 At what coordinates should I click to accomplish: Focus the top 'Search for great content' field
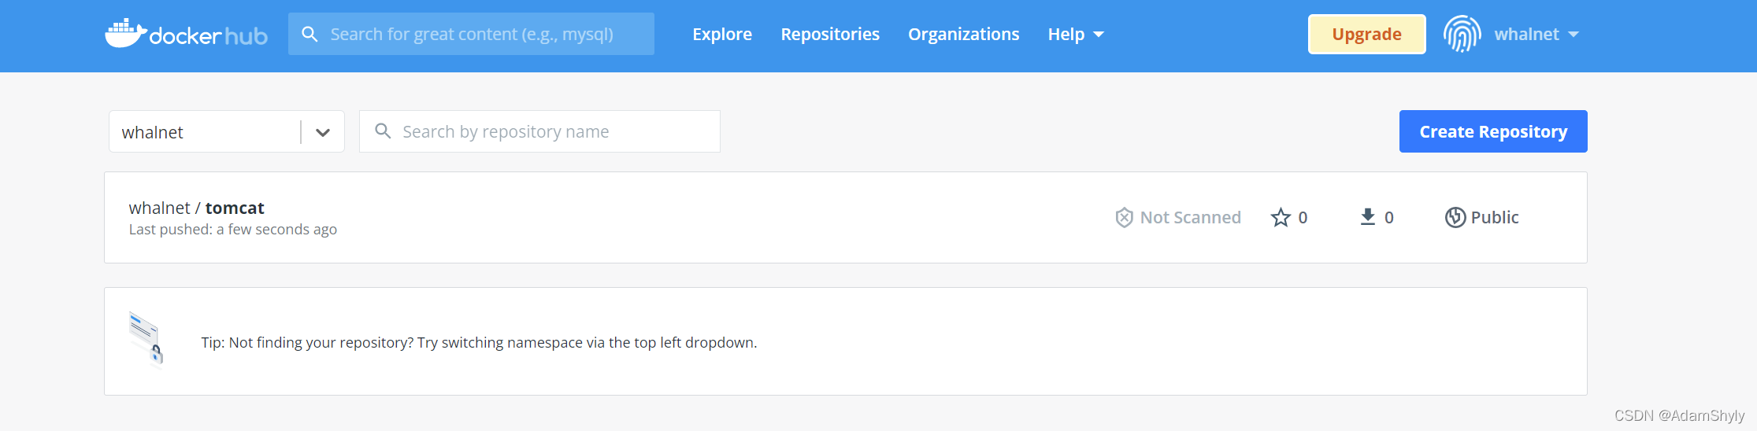pos(471,34)
